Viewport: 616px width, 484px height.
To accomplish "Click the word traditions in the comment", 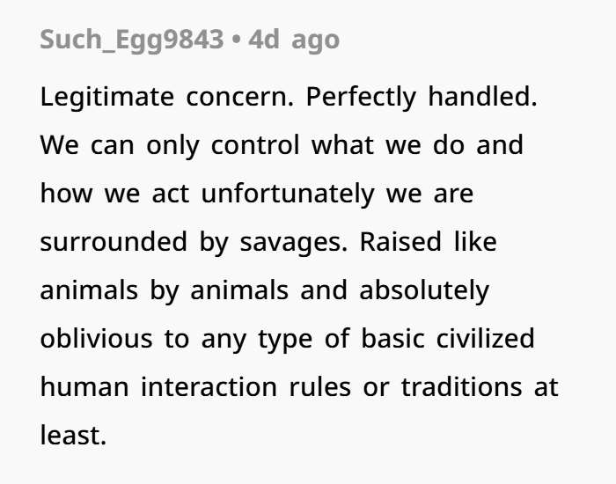I will (x=462, y=387).
